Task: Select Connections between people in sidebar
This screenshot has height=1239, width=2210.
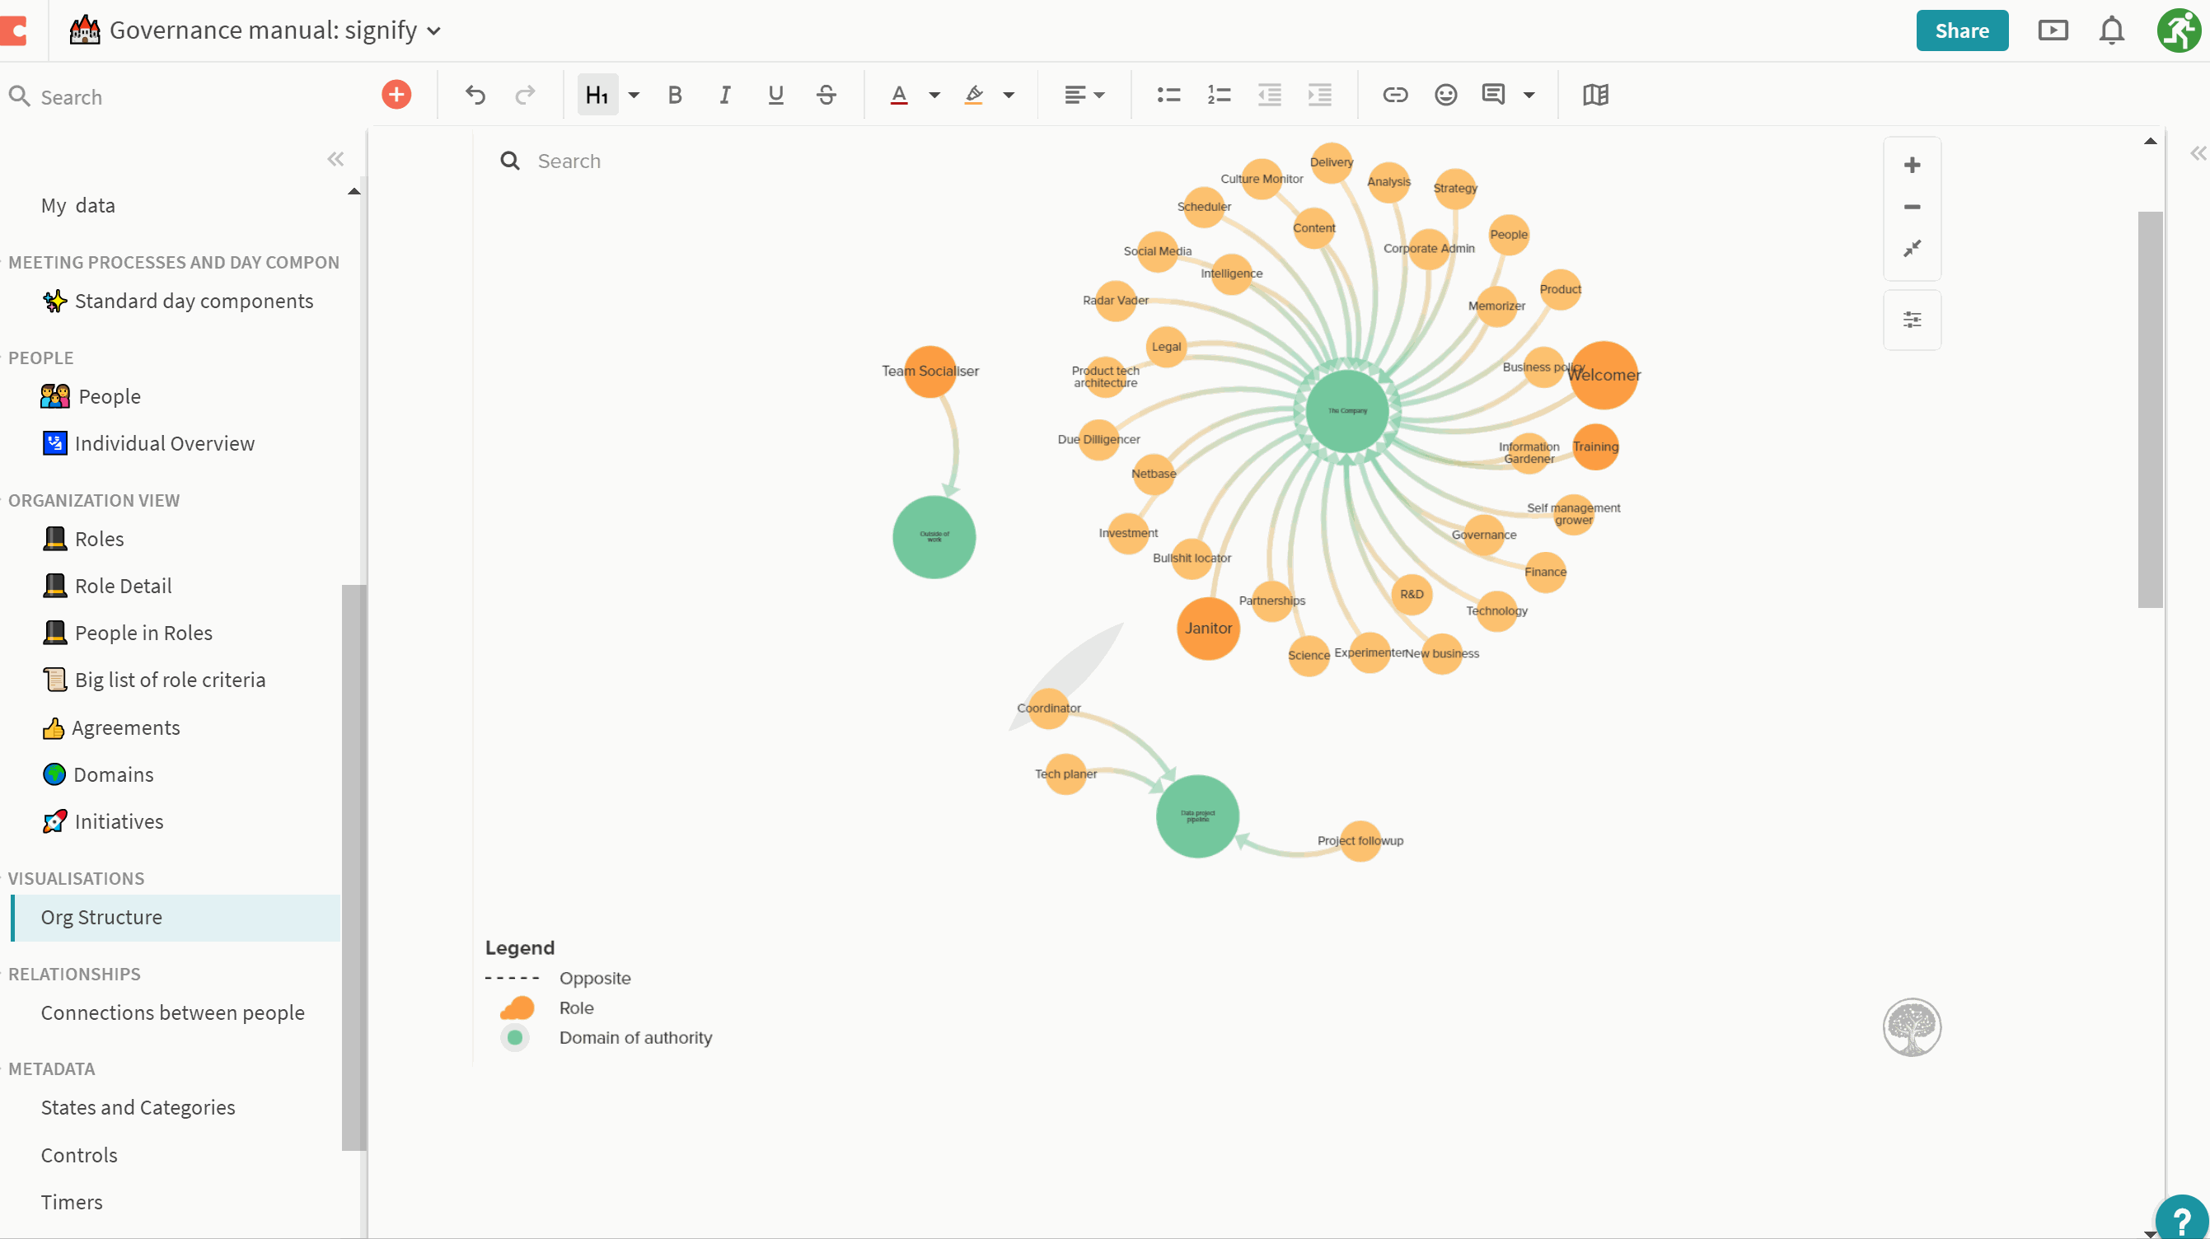Action: click(172, 1012)
